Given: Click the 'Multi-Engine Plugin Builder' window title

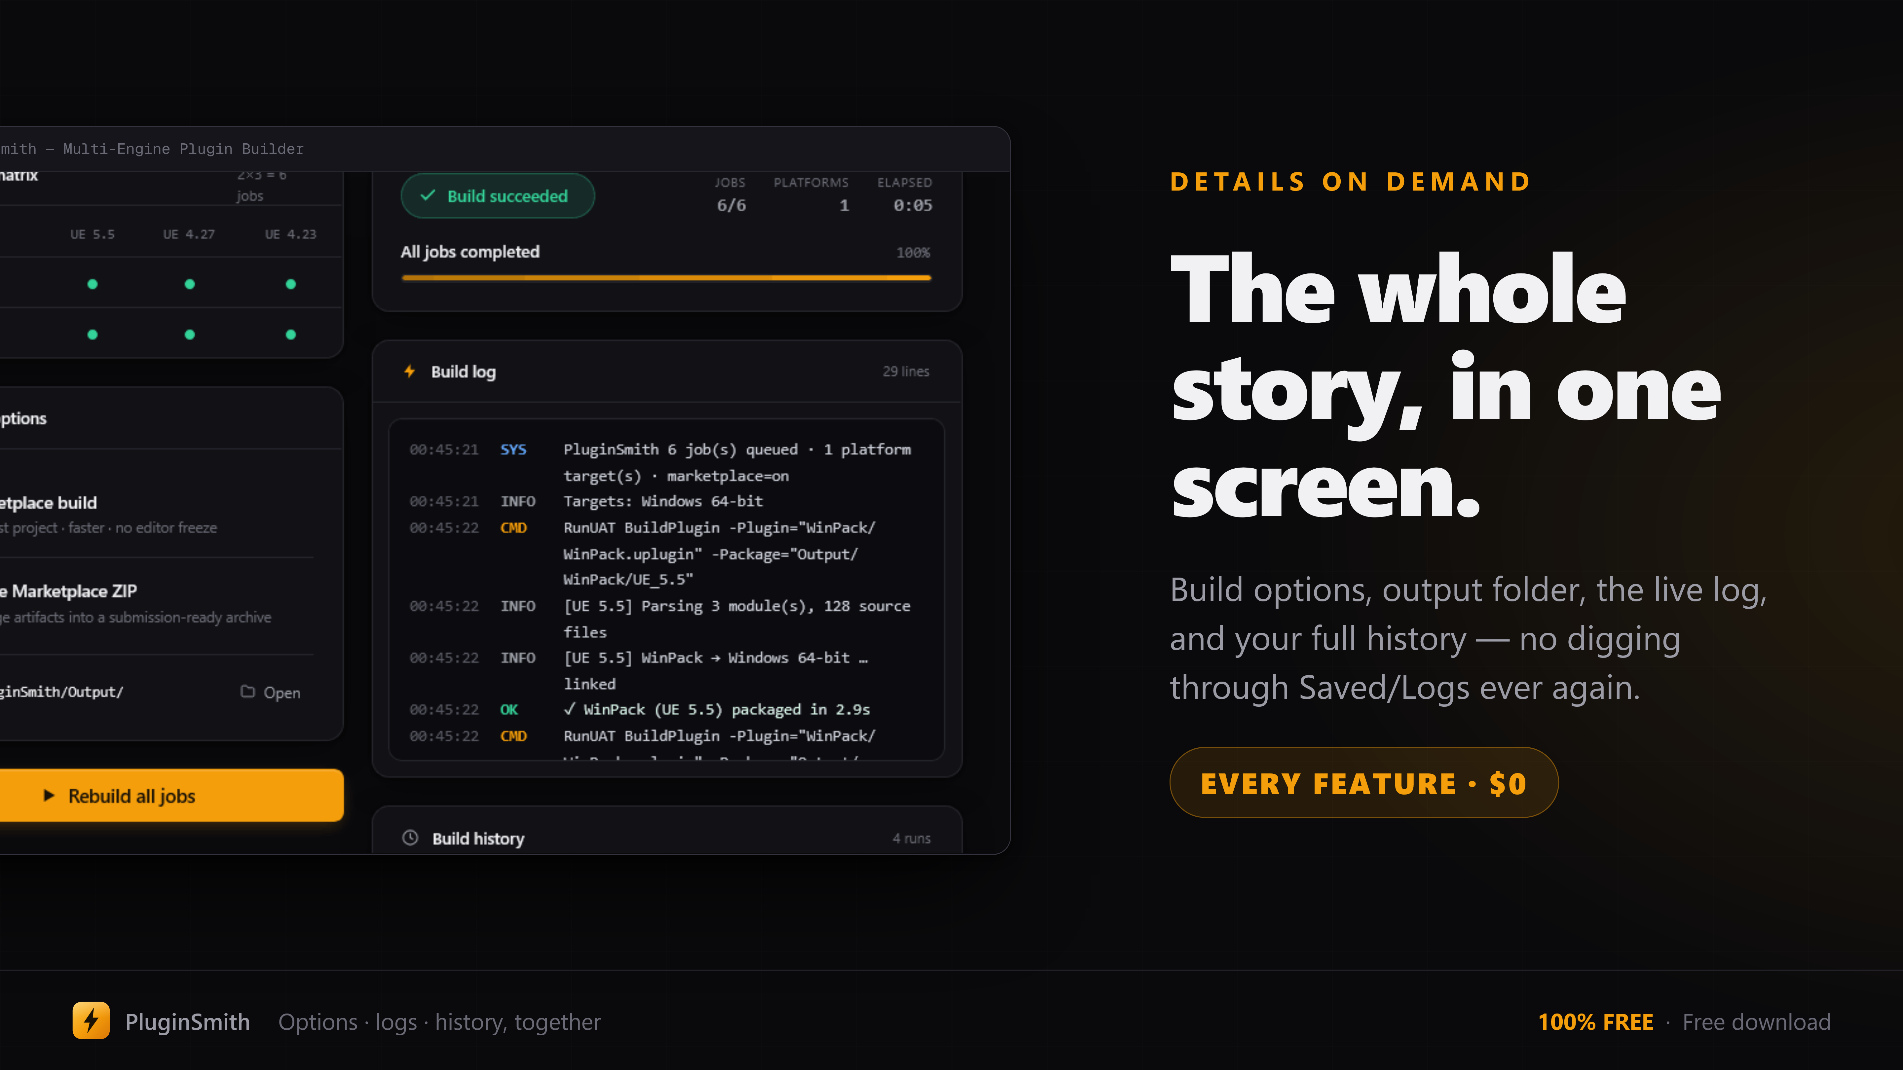Looking at the screenshot, I should (x=183, y=149).
